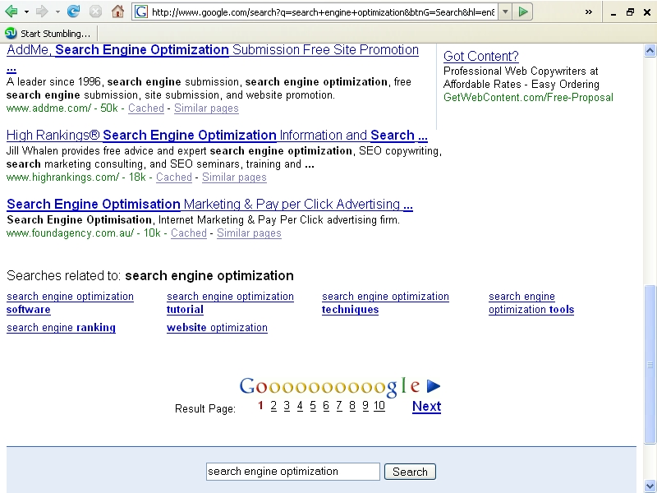Go to the Home page icon
The height and width of the screenshot is (493, 657).
coord(117,12)
